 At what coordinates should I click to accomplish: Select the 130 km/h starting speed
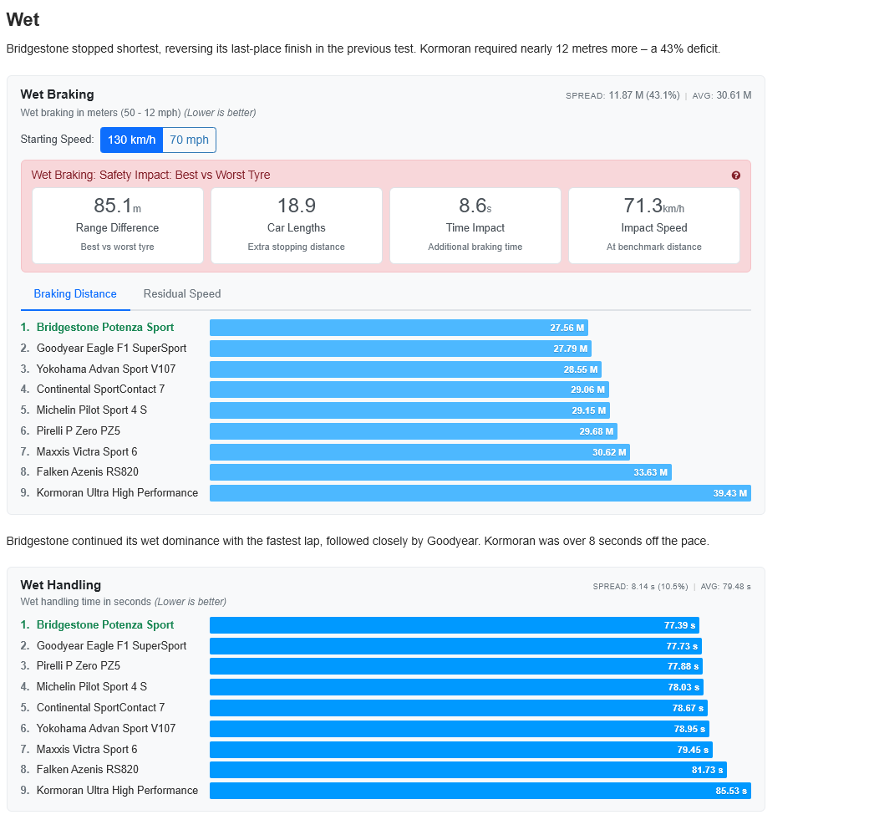click(x=131, y=140)
